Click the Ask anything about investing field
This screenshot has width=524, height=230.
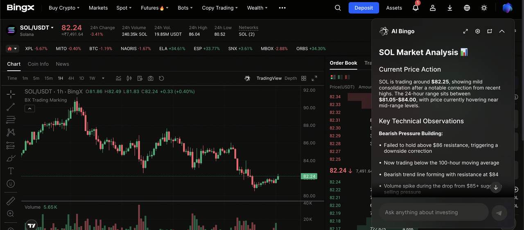[x=434, y=212]
